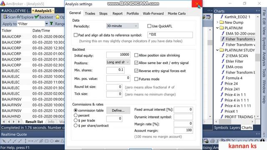Click Charts panel vertical scroll down arrow
267x150 pixels.
[x=258, y=116]
